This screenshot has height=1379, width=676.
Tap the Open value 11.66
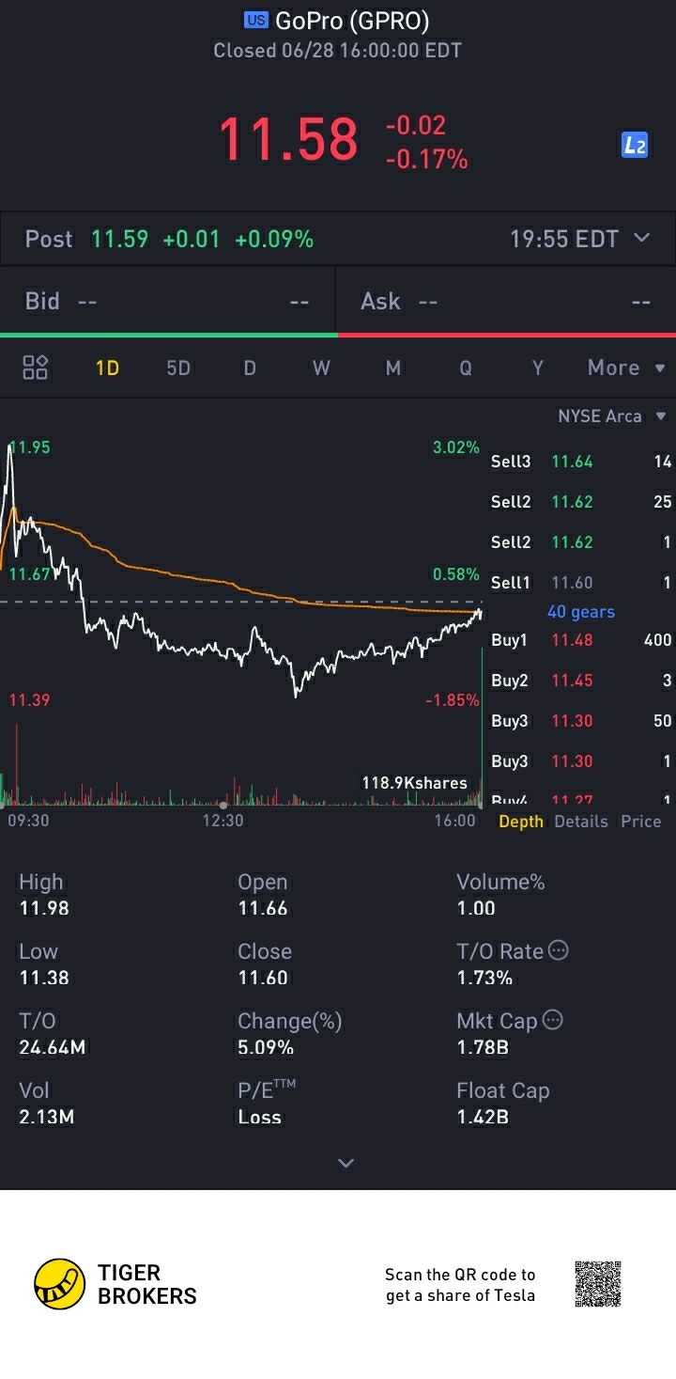[263, 908]
